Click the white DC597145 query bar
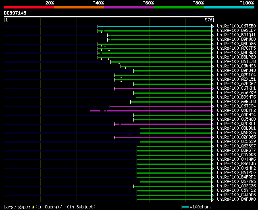 point(109,17)
